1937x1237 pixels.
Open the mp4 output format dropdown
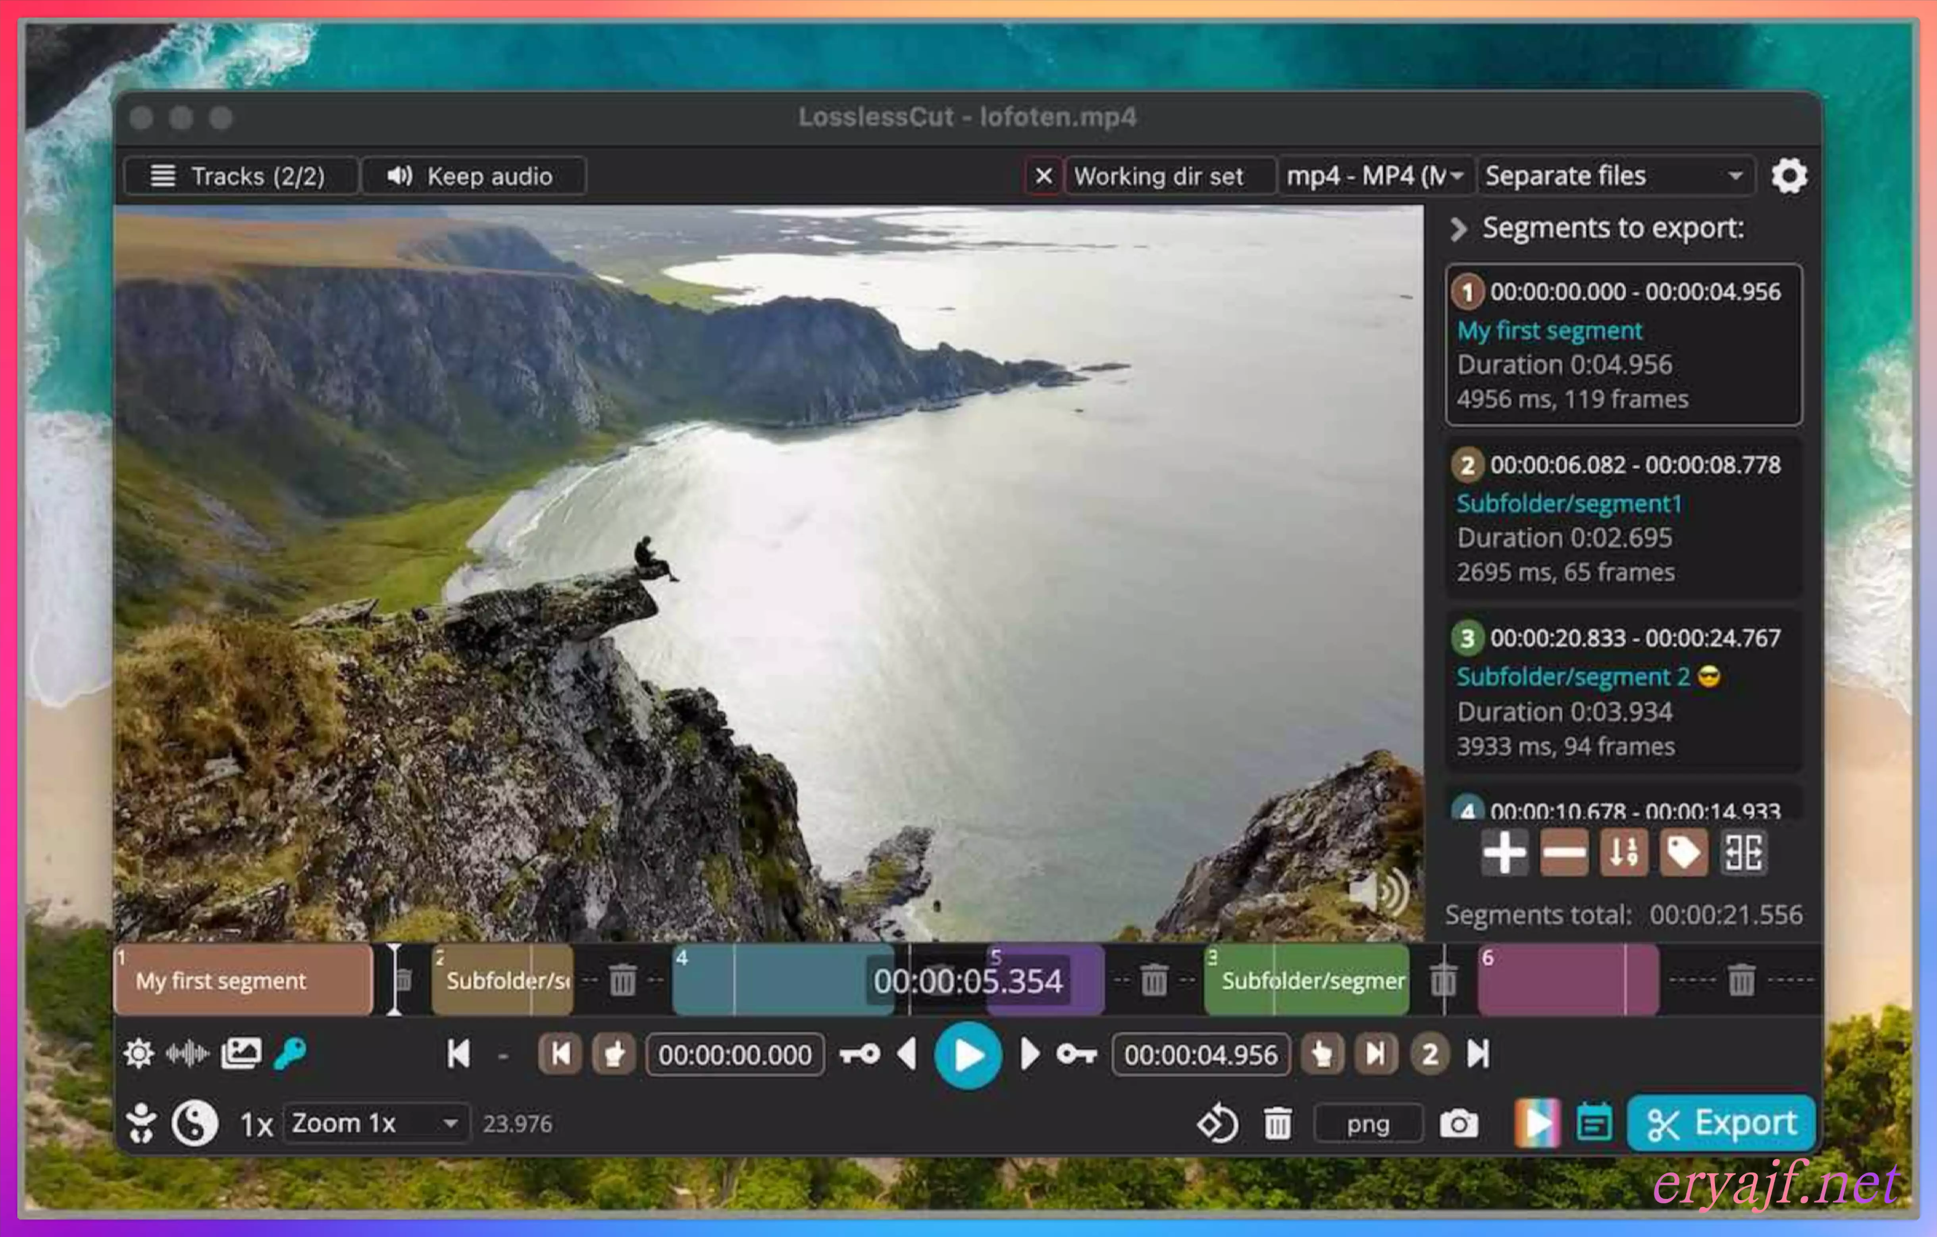click(1375, 176)
